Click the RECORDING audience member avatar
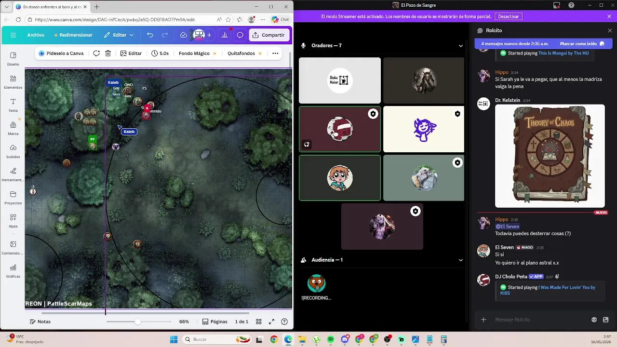Screen dimensions: 617x347 [x=317, y=283]
